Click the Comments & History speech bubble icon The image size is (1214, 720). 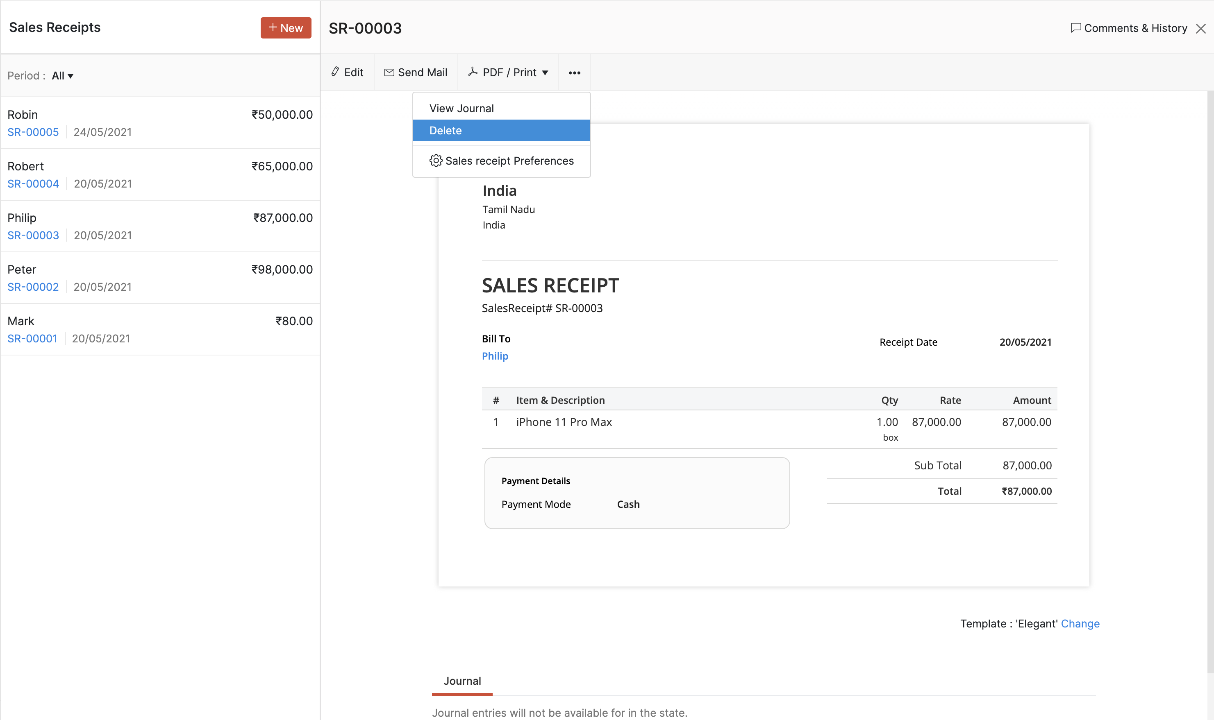click(x=1075, y=28)
